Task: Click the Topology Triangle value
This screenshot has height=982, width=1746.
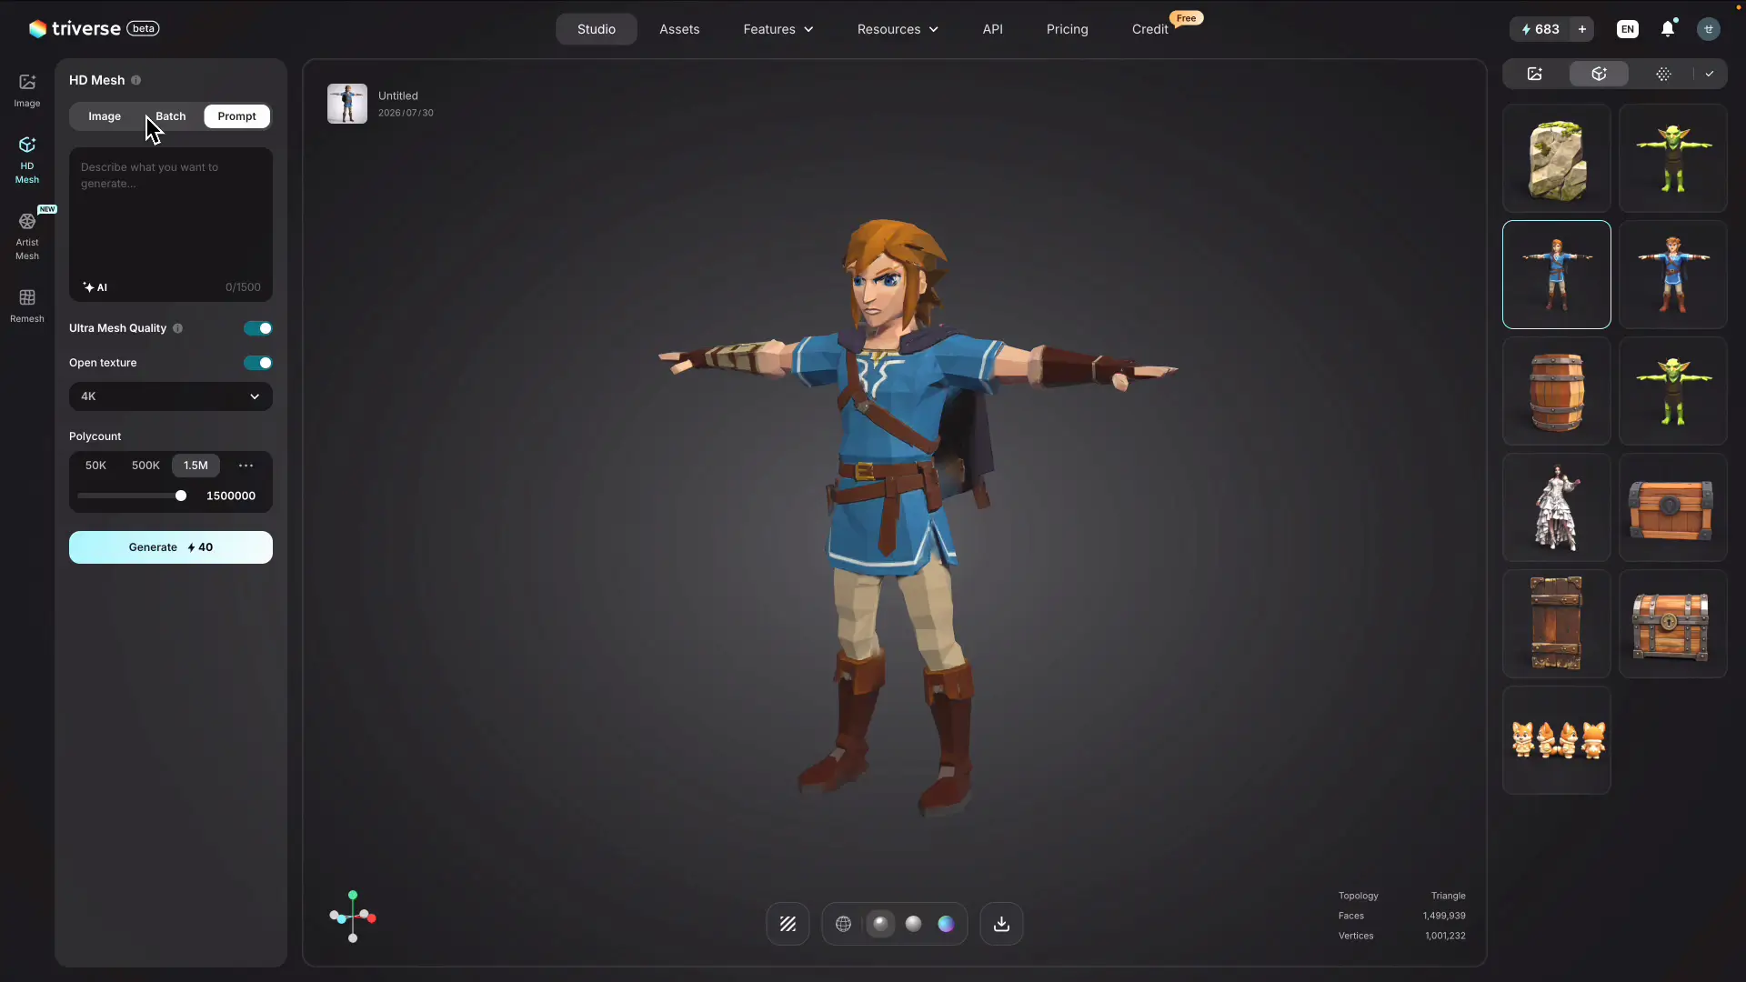Action: [x=1448, y=896]
